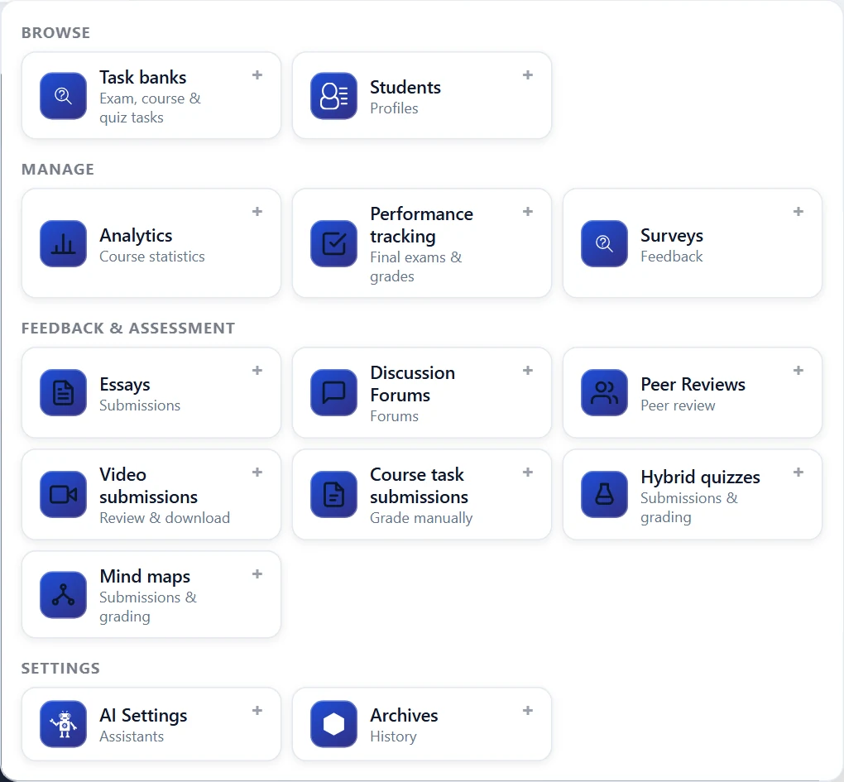Click the 'Course statistics' subtitle

pos(151,257)
